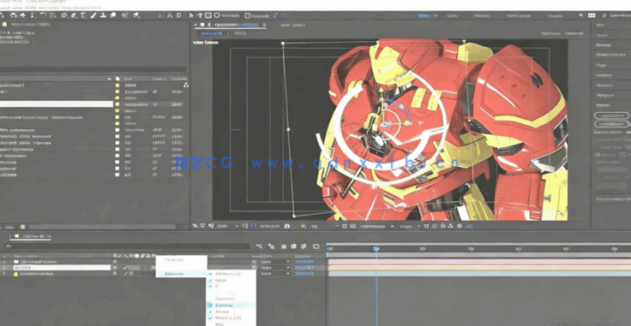Toggle the lock icon on Composition viewer tab
Viewport: 631px width, 326px height.
[210, 25]
